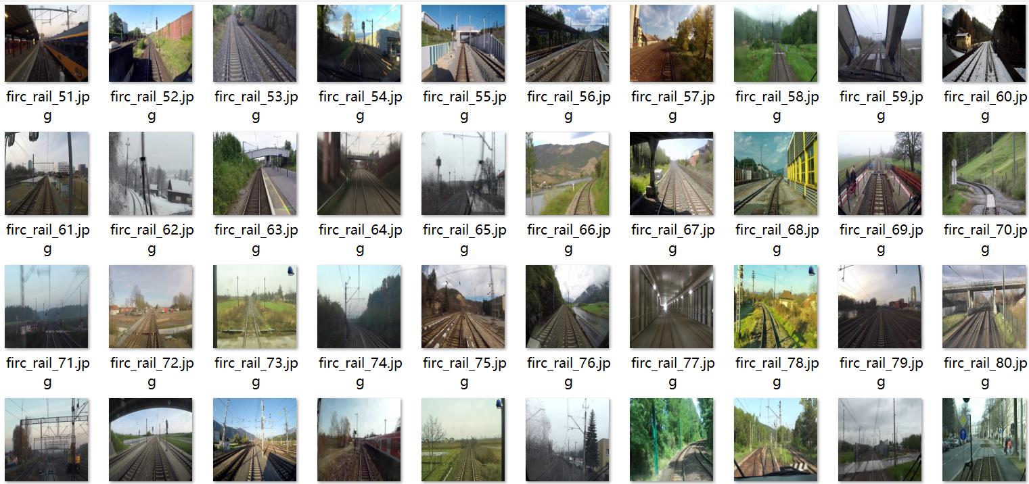
Task: Select the firc_rail_51.jpg thumbnail
Action: click(47, 44)
